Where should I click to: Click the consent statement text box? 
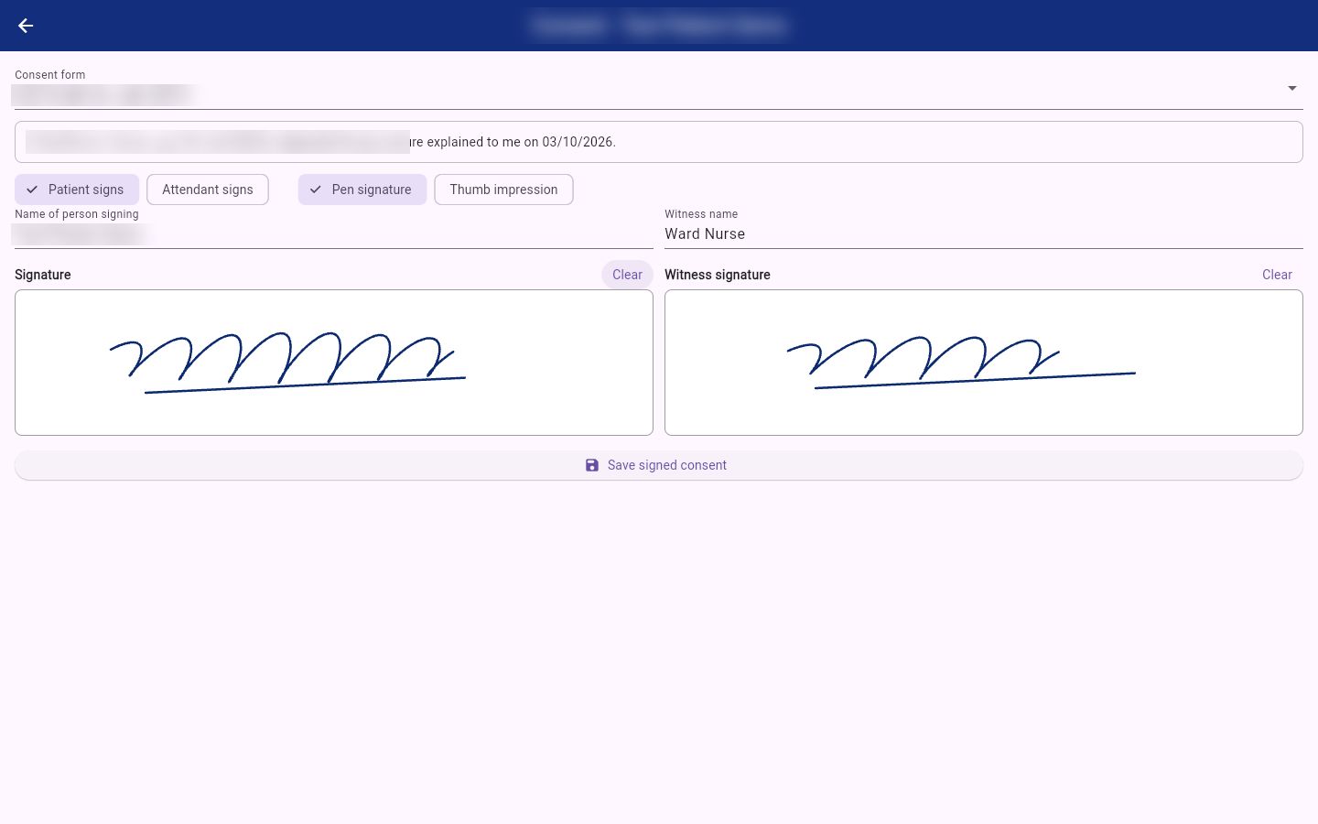(659, 142)
